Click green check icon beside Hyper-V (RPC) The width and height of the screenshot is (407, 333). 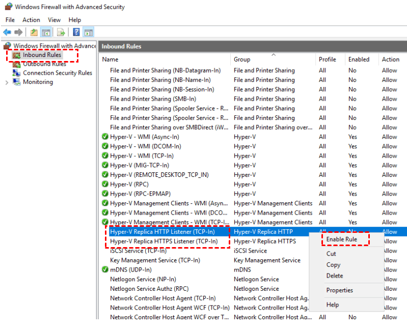105,184
